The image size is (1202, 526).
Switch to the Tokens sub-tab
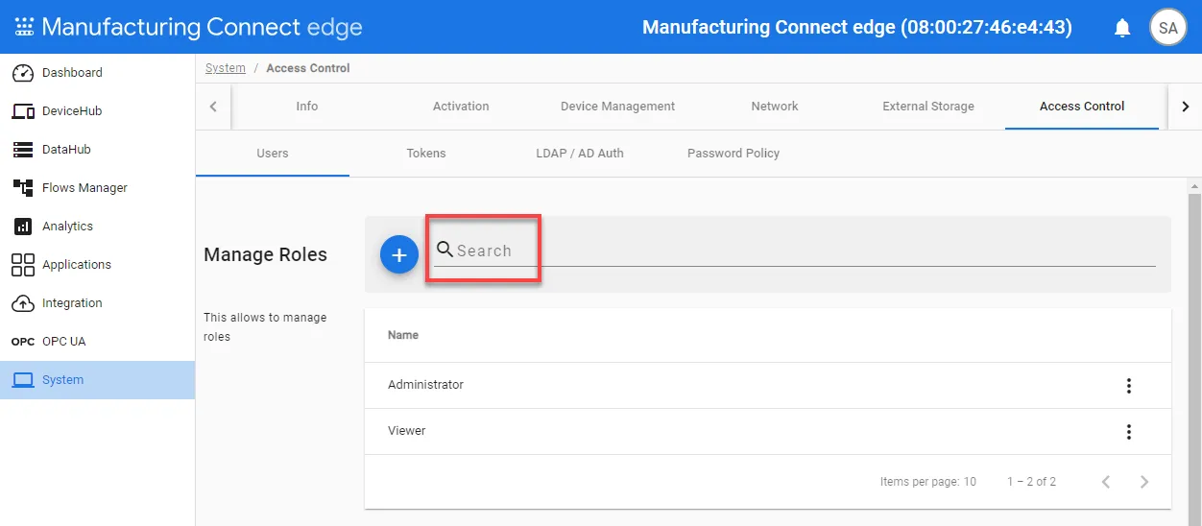426,154
